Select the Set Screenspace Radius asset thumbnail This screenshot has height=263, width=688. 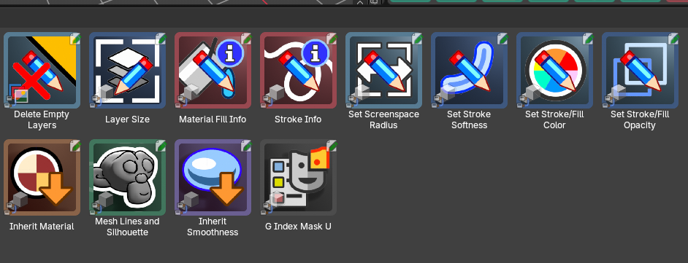coord(383,70)
